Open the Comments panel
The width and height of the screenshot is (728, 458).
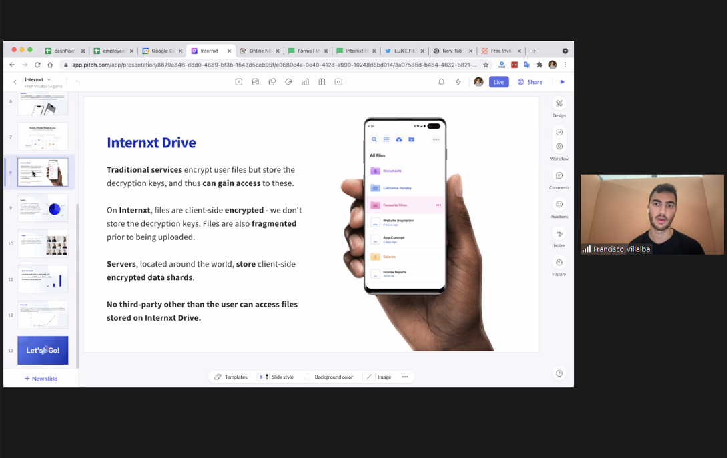tap(559, 180)
